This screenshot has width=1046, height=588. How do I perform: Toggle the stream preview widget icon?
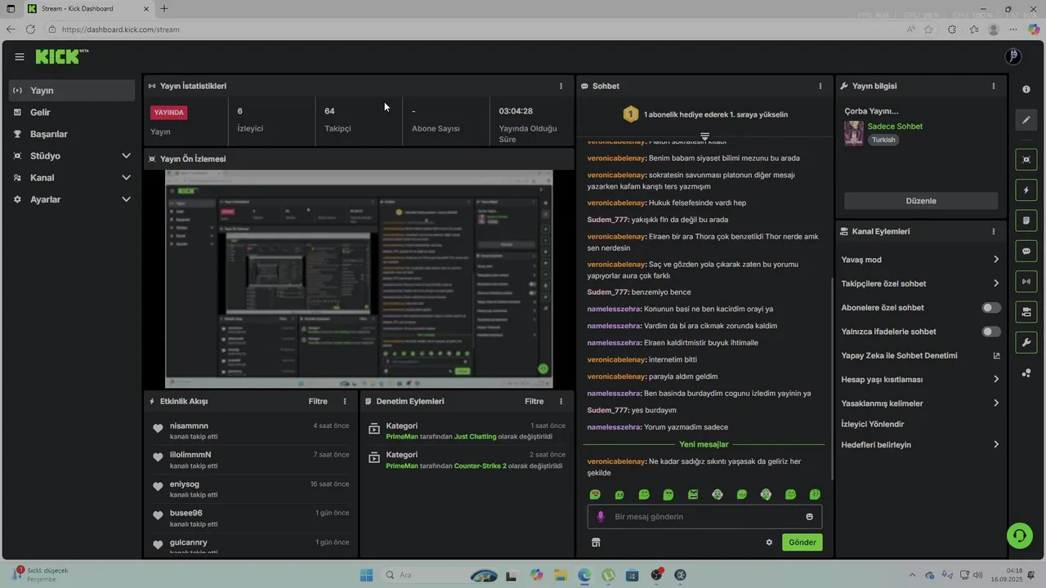tap(1026, 159)
